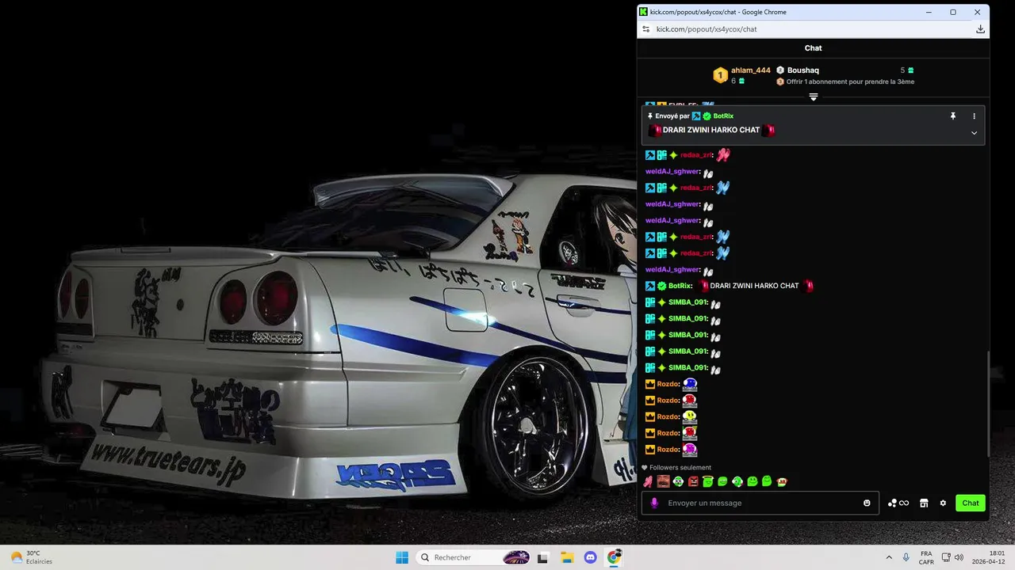The width and height of the screenshot is (1015, 570).
Task: Open the Windows Start menu
Action: (402, 557)
